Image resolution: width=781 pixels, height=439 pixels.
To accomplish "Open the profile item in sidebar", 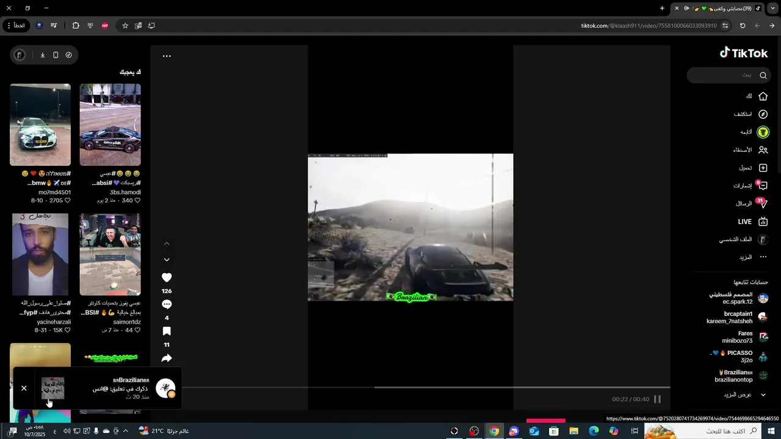I will [743, 240].
